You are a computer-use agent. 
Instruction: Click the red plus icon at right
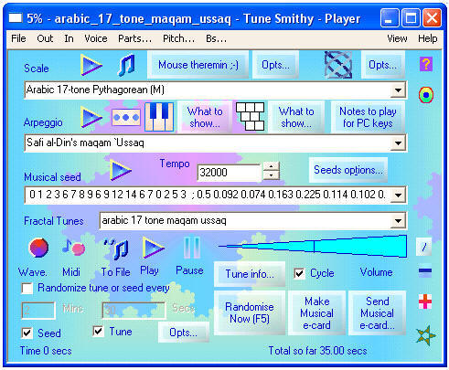[x=425, y=301]
